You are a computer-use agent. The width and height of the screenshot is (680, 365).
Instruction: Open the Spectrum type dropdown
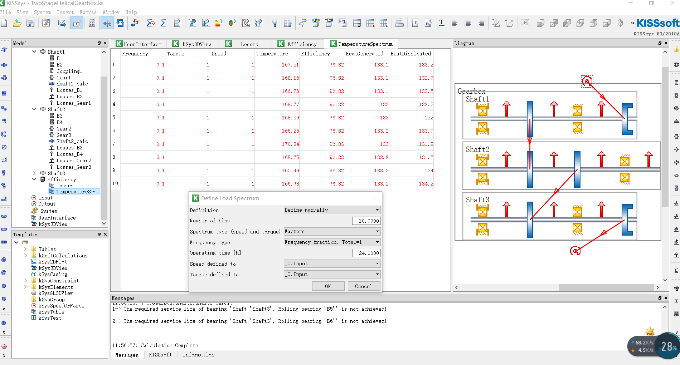coord(332,232)
